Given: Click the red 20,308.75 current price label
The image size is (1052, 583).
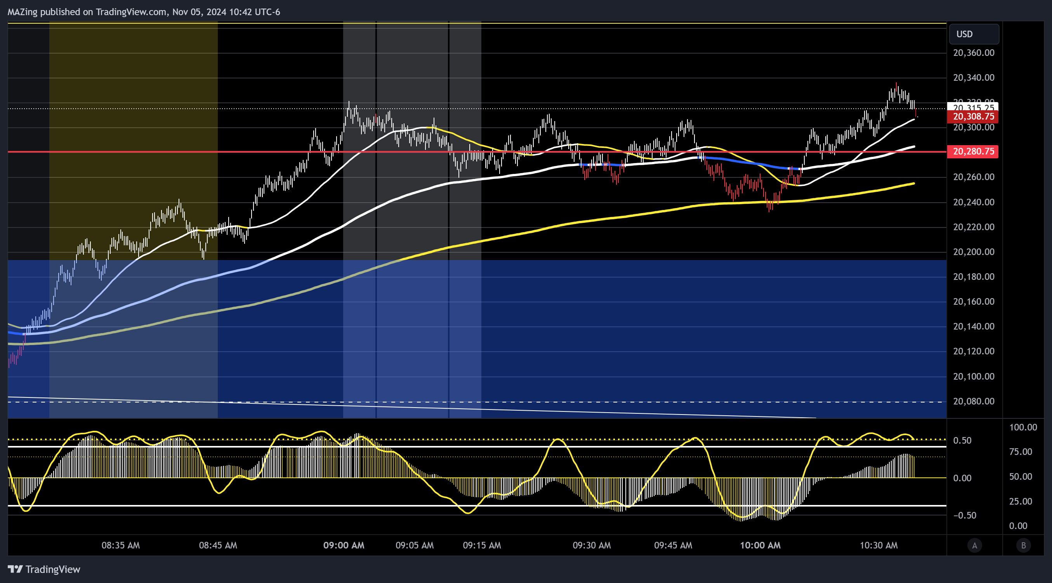Looking at the screenshot, I should [x=973, y=117].
